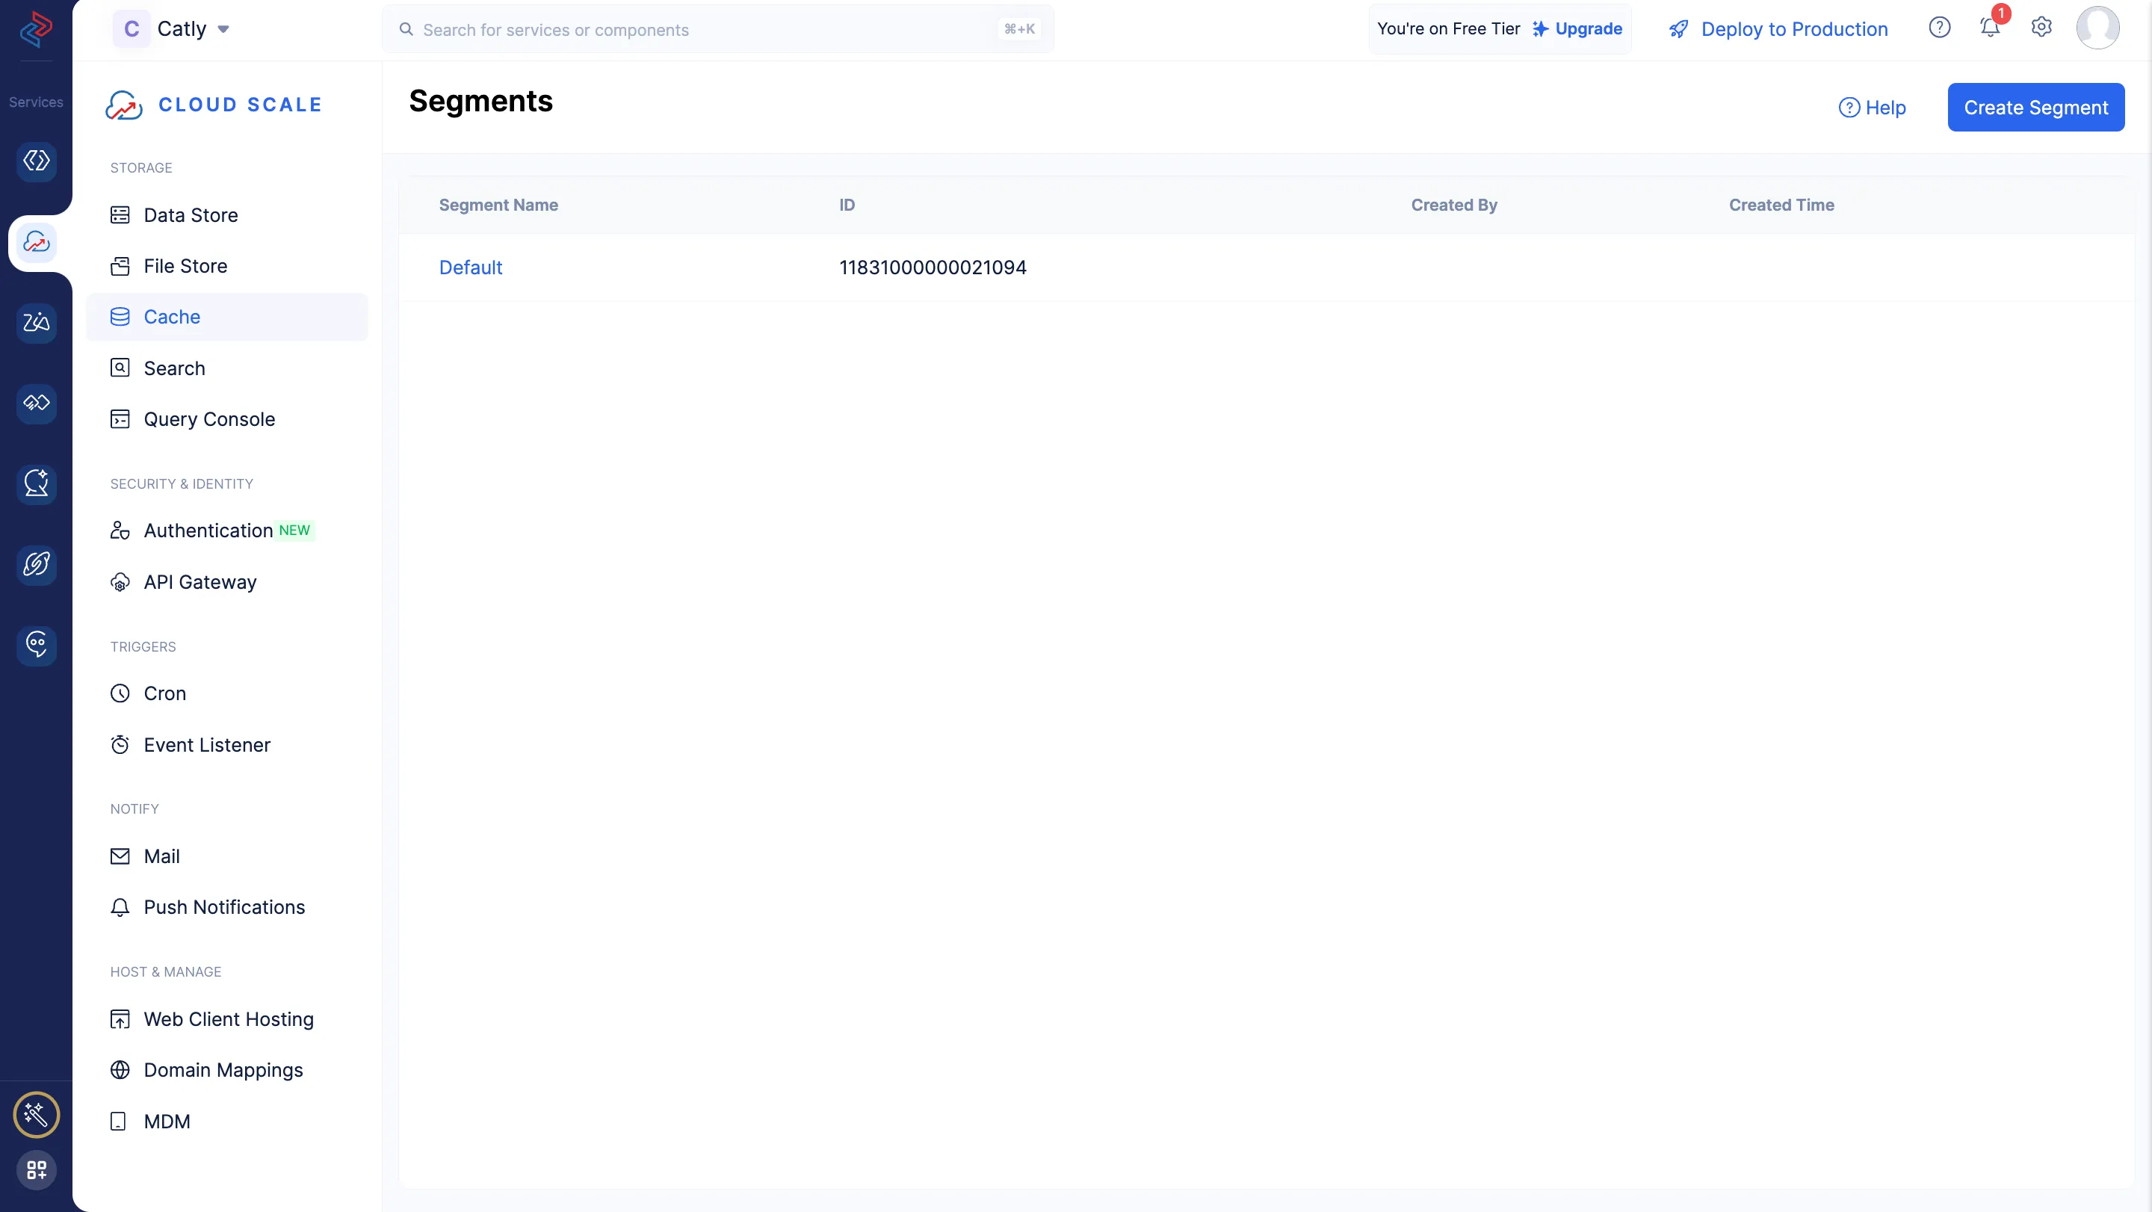Screen dimensions: 2152x1212
Task: Select Web Client Hosting in the sidebar
Action: pyautogui.click(x=228, y=1019)
